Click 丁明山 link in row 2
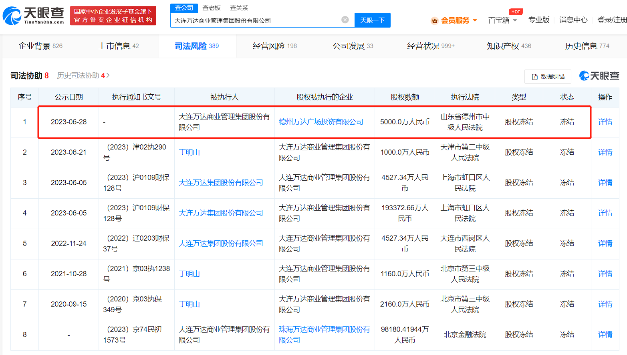This screenshot has height=355, width=627. [x=189, y=152]
